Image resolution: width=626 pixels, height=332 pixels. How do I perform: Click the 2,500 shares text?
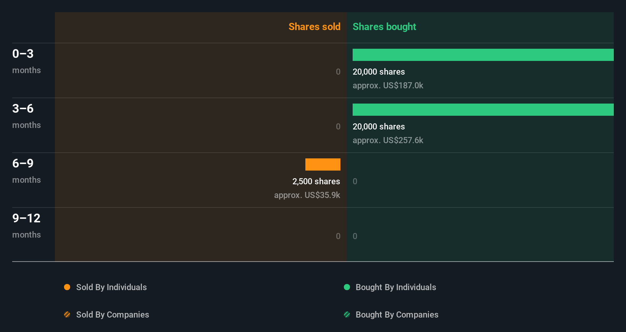316,181
